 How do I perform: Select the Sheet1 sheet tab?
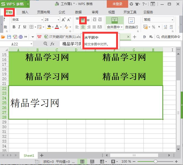pos(29,155)
